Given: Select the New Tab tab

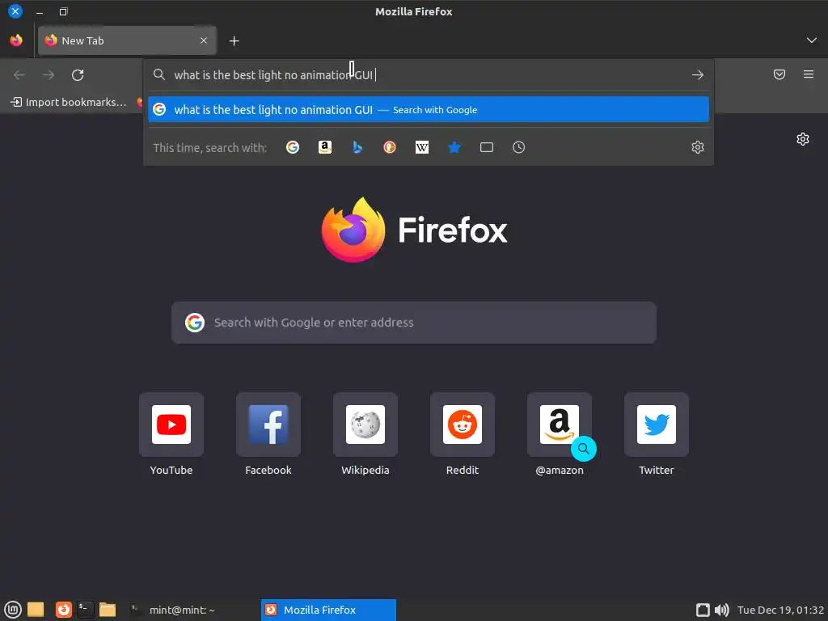Looking at the screenshot, I should 127,40.
